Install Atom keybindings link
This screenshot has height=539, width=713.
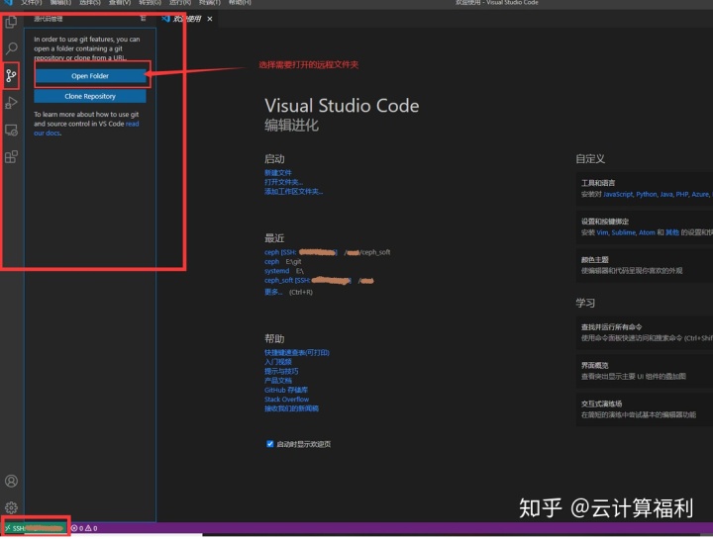point(647,232)
